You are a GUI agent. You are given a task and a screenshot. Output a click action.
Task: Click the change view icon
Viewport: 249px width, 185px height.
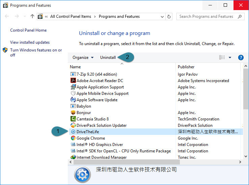pyautogui.click(x=222, y=57)
